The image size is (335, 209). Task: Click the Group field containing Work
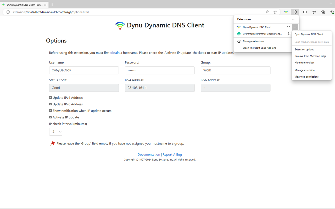236,70
